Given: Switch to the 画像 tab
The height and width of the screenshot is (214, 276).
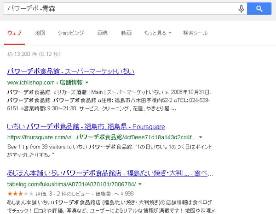Looking at the screenshot, I should 103,33.
